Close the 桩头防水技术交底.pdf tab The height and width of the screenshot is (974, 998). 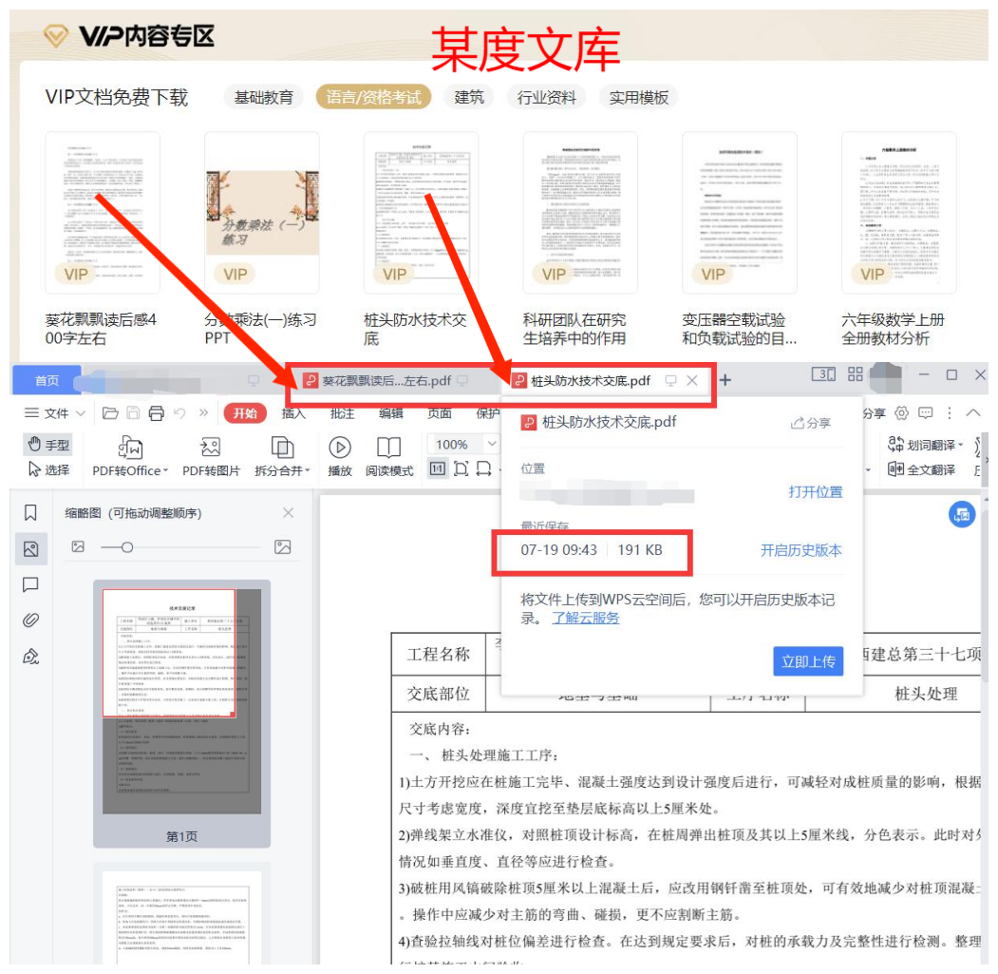point(692,380)
